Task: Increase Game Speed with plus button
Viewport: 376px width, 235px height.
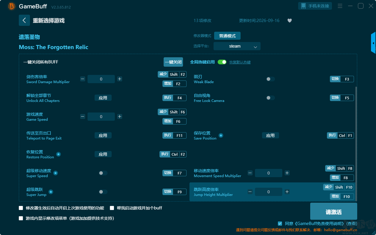Action: (120, 117)
